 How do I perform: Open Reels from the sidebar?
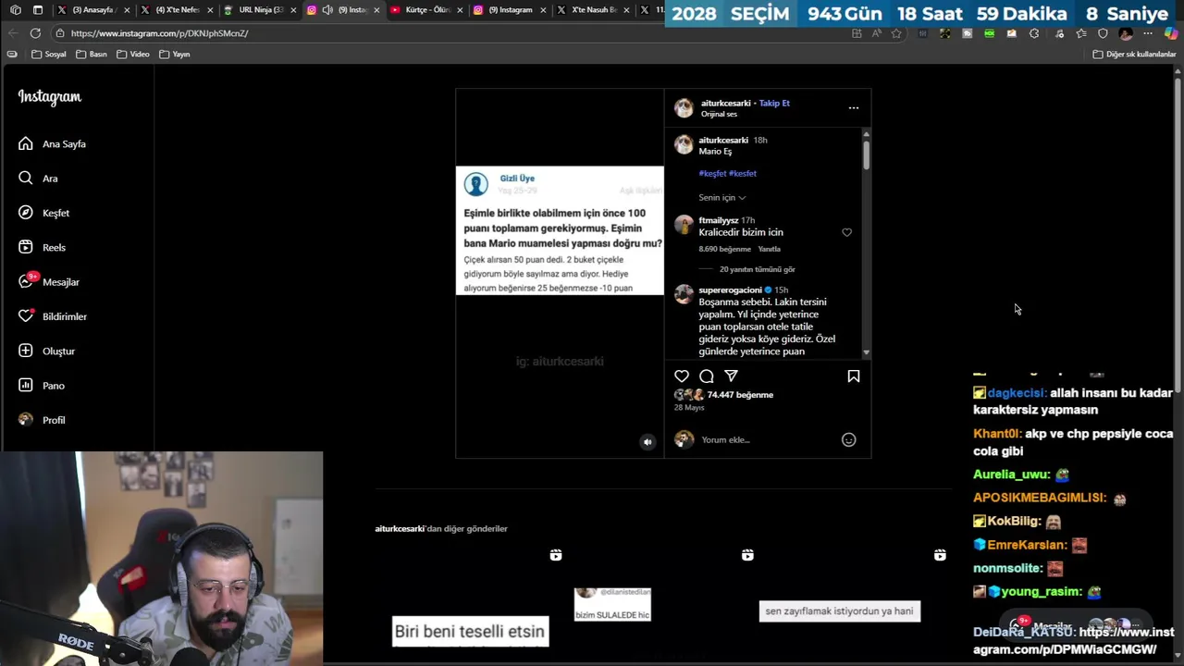point(42,248)
